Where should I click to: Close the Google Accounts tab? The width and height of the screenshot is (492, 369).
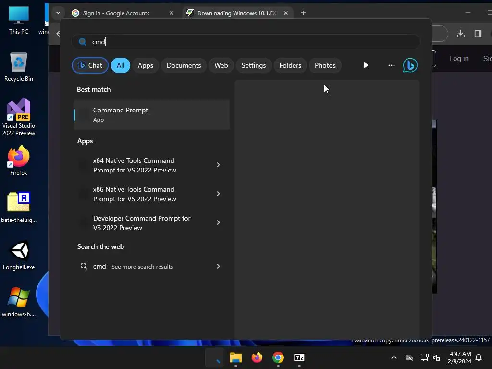coord(172,13)
